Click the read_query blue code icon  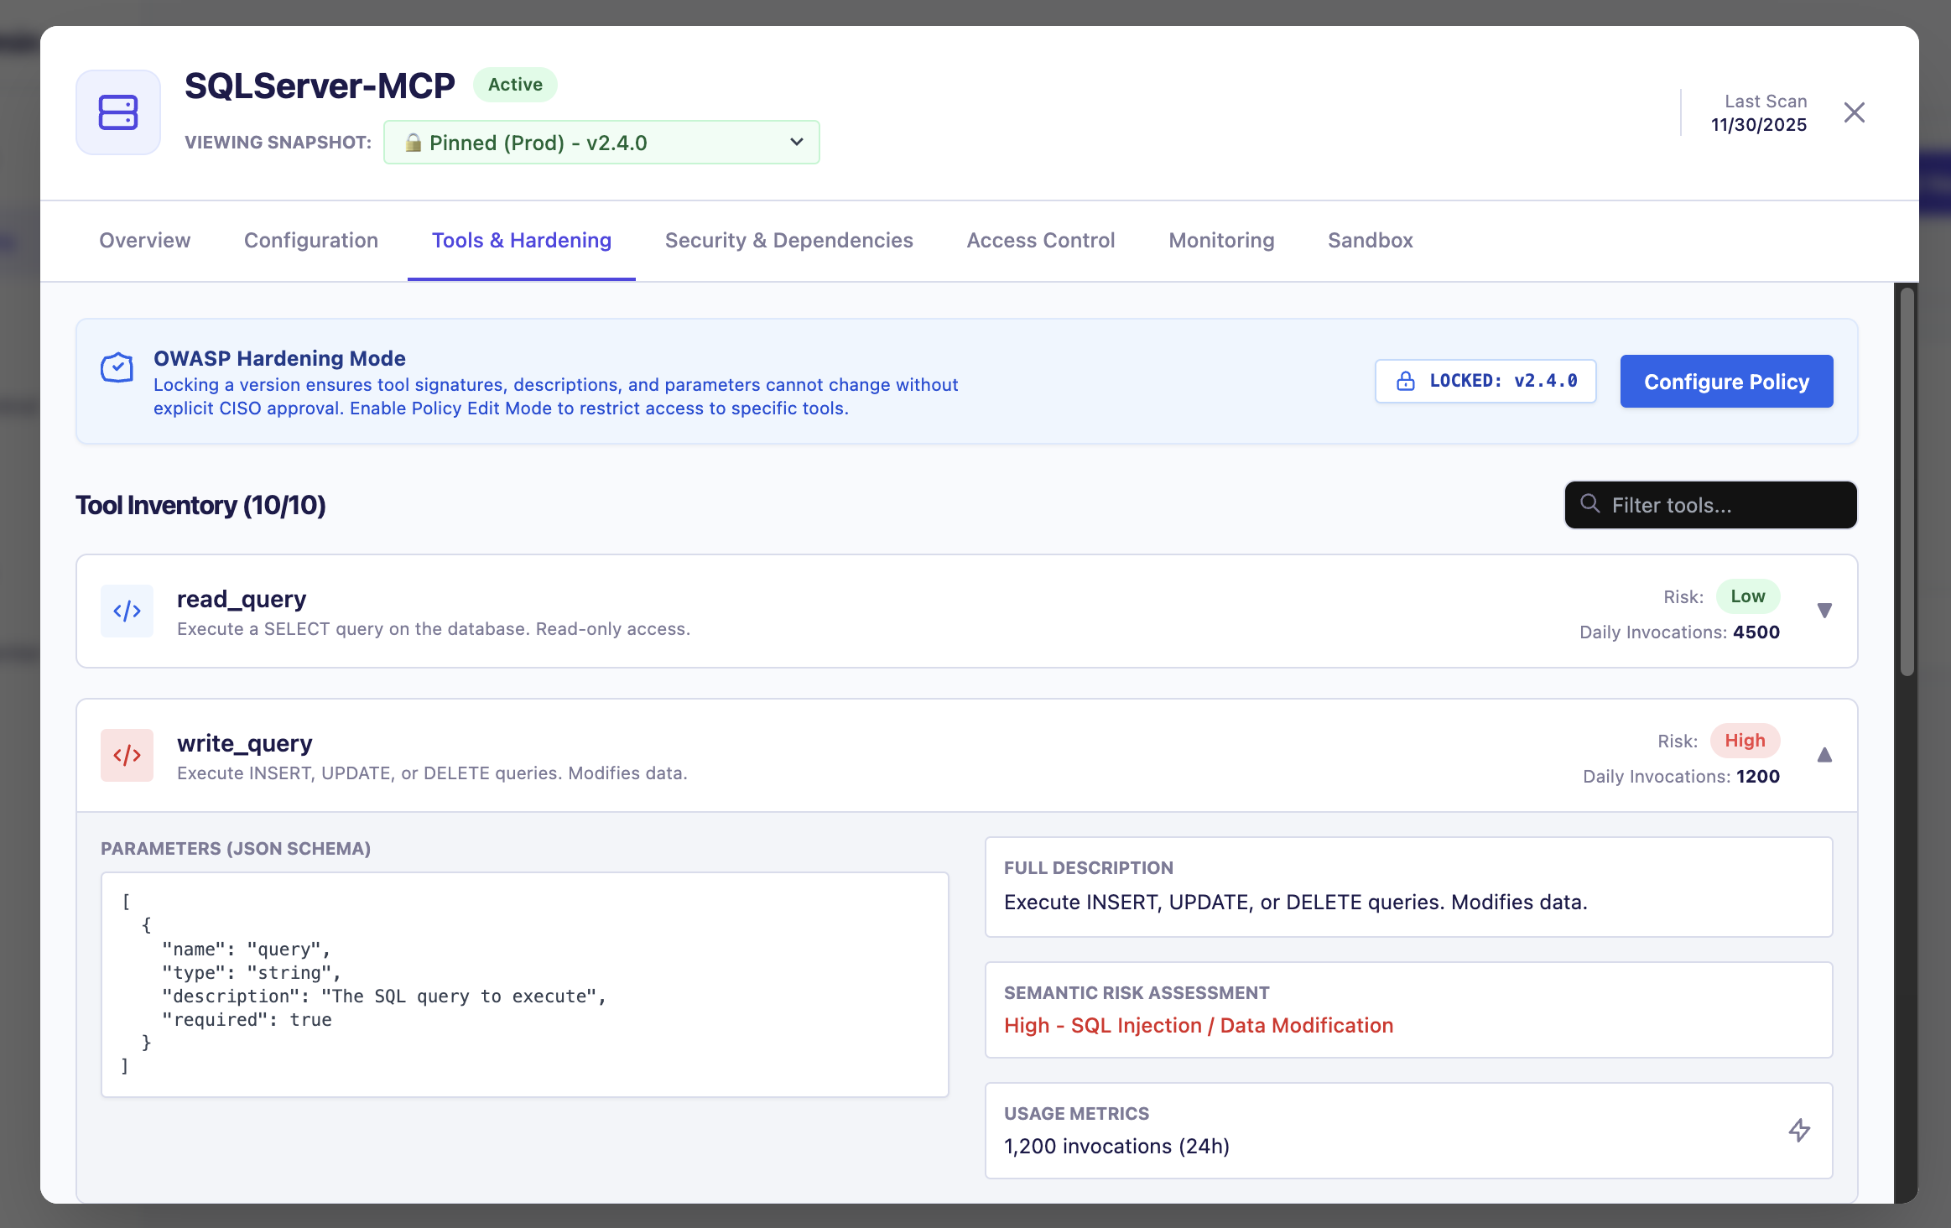127,611
